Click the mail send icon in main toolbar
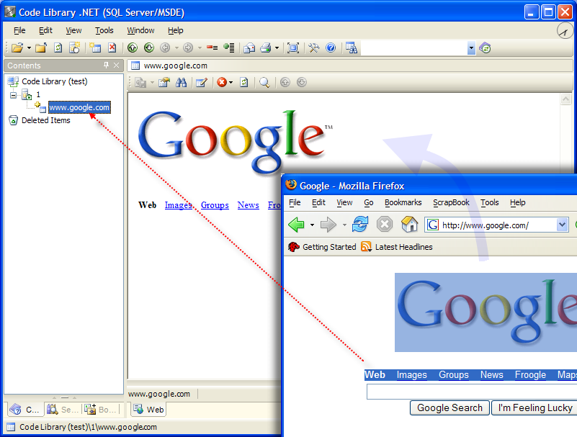The height and width of the screenshot is (437, 577). pyautogui.click(x=249, y=48)
